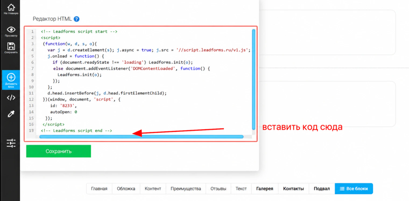Open help icon next to Редактор HTML
This screenshot has width=409, height=201.
76,19
